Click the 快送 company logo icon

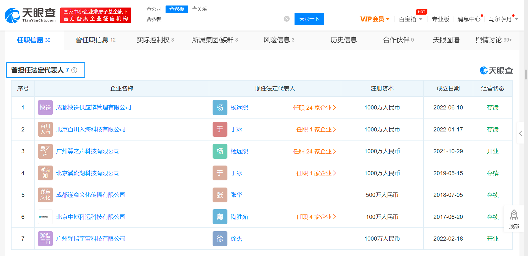pyautogui.click(x=45, y=108)
